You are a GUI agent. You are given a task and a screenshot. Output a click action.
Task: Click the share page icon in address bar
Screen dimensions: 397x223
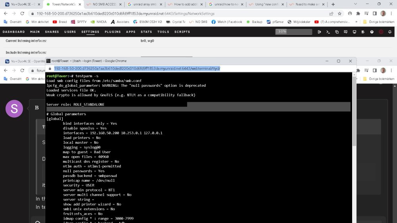click(x=331, y=13)
